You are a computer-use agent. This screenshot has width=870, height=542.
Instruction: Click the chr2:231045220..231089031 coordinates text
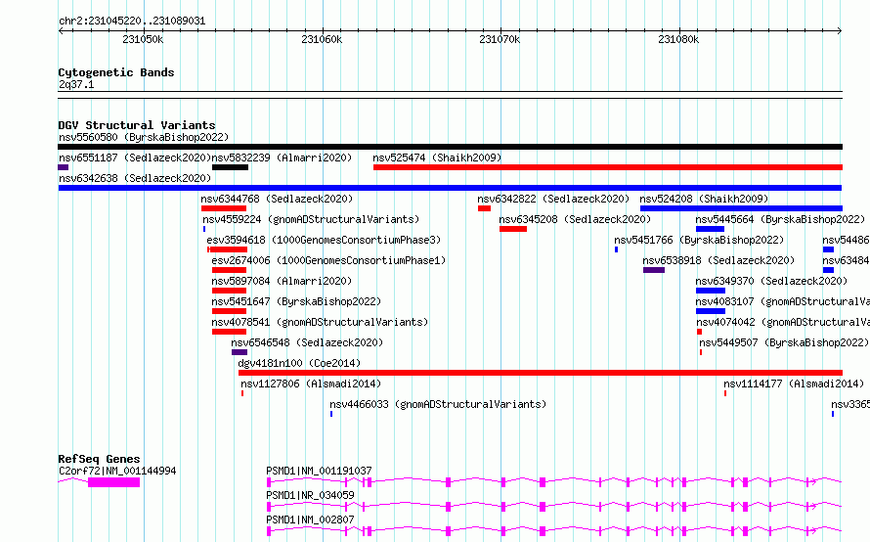click(132, 21)
